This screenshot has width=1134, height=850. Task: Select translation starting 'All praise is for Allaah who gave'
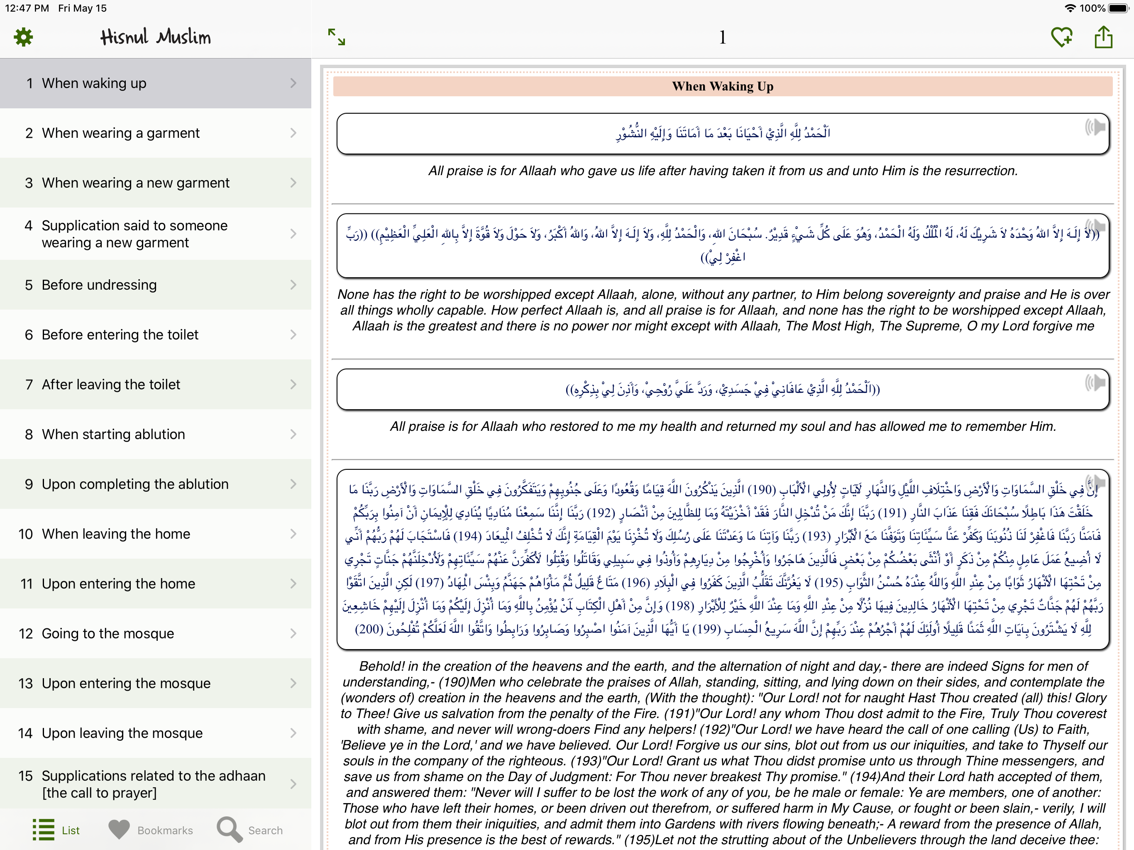tap(723, 171)
